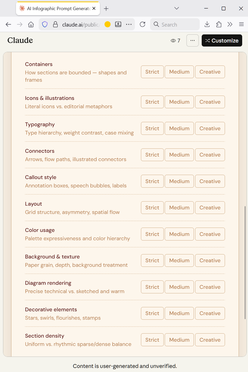248x372 pixels.
Task: Open the extensions puzzle icon
Action: point(219,25)
